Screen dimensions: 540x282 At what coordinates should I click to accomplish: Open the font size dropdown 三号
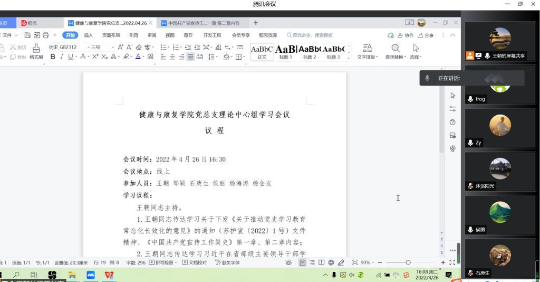[101, 47]
